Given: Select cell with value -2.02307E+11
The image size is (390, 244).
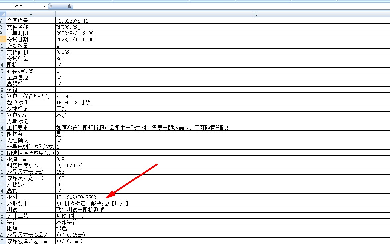Looking at the screenshot, I should click(223, 20).
